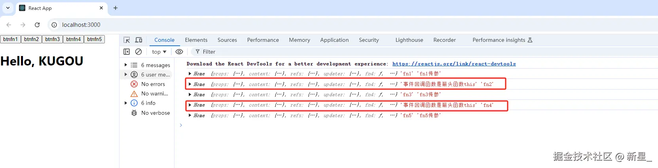This screenshot has width=658, height=168.
Task: Click the 'fn3传参' log string
Action: coord(429,94)
